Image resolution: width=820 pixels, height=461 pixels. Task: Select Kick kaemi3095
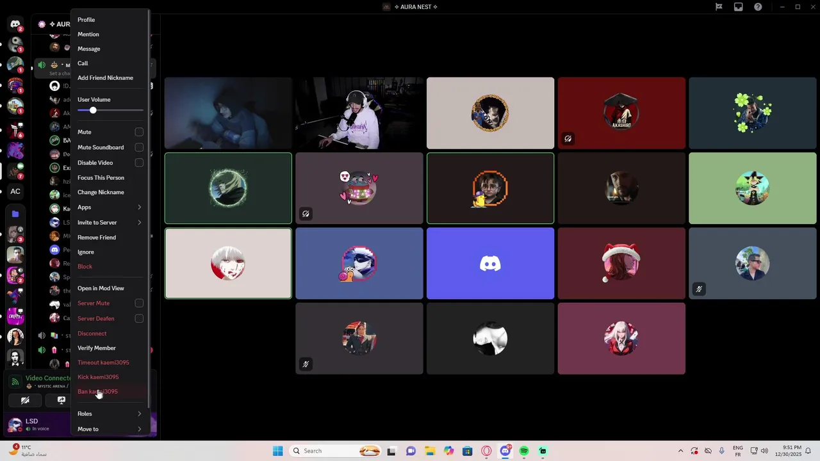coord(110,377)
